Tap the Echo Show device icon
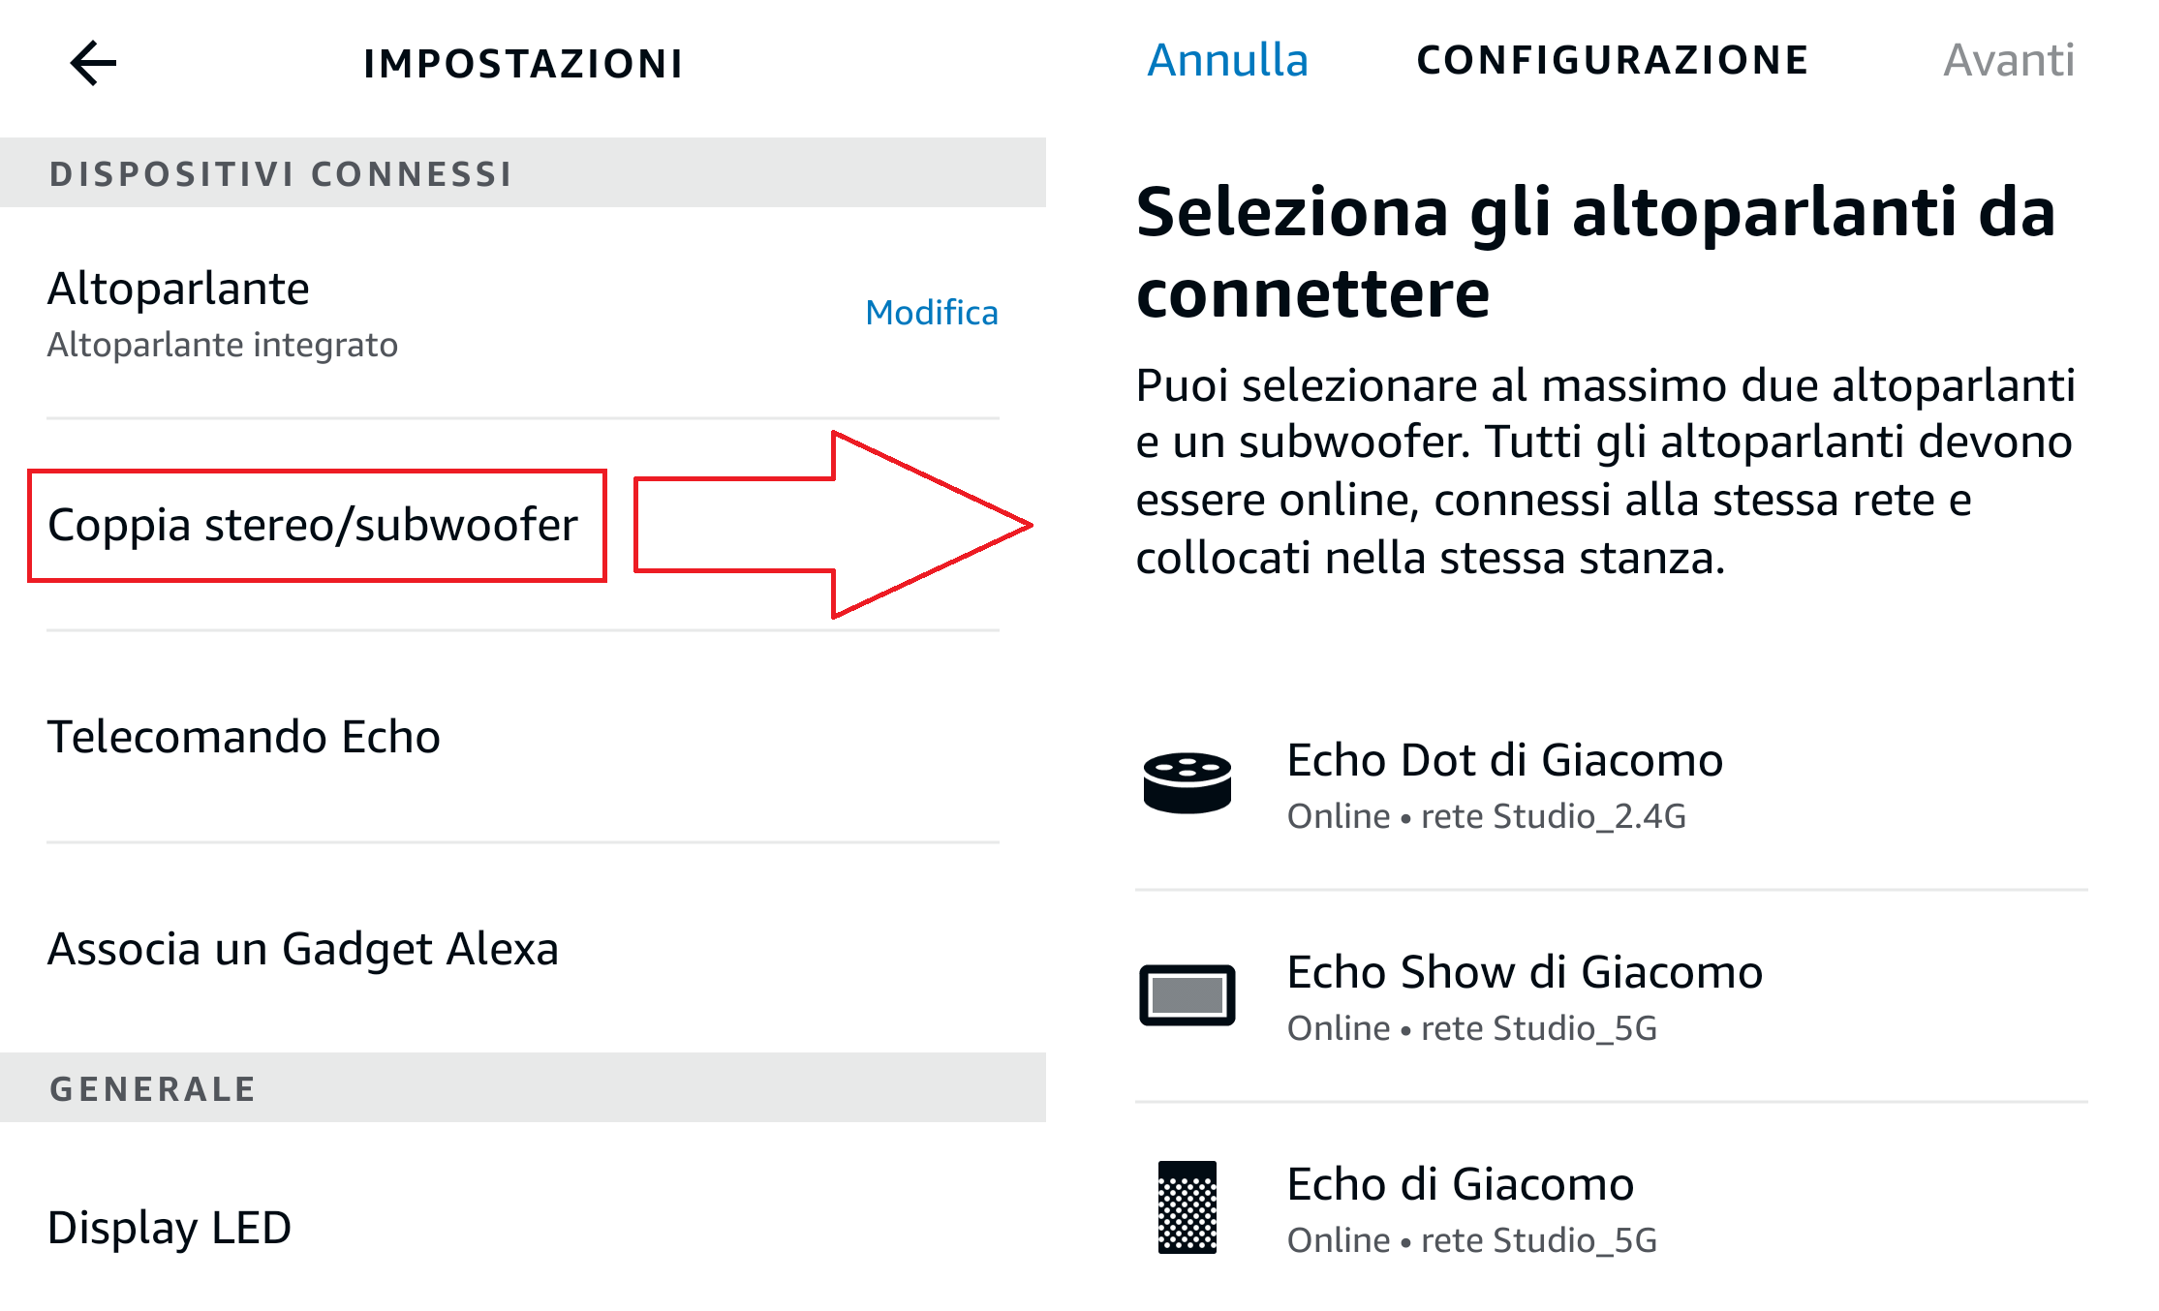The width and height of the screenshot is (2159, 1311). coord(1187,994)
